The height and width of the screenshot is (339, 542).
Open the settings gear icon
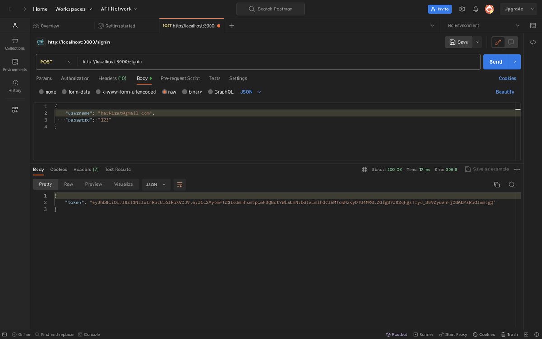[462, 9]
